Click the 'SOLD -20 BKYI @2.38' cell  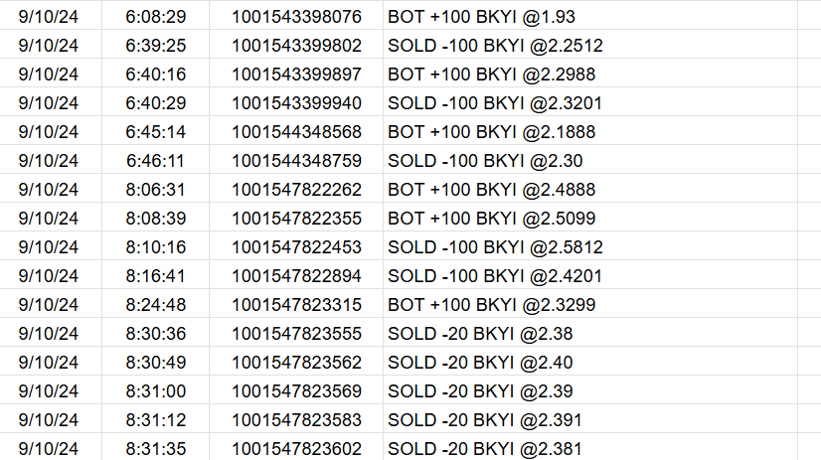480,334
